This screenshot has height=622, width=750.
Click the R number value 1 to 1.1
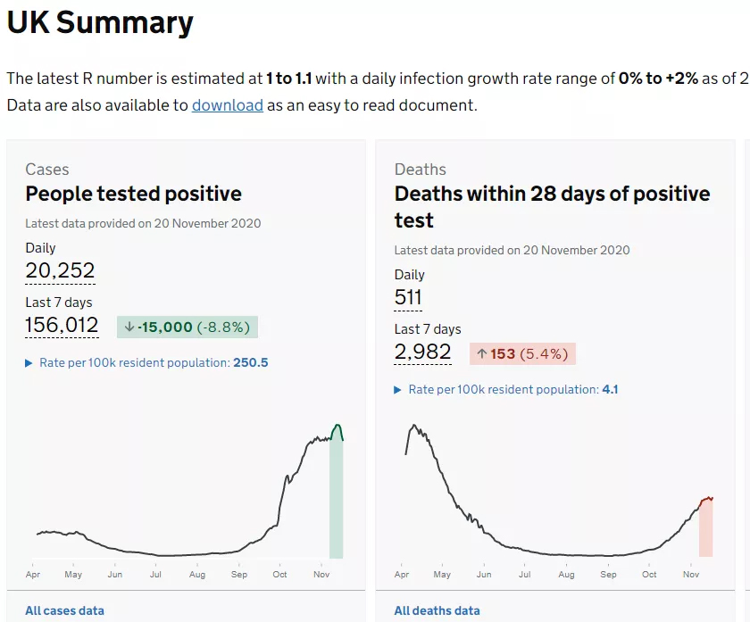point(289,79)
